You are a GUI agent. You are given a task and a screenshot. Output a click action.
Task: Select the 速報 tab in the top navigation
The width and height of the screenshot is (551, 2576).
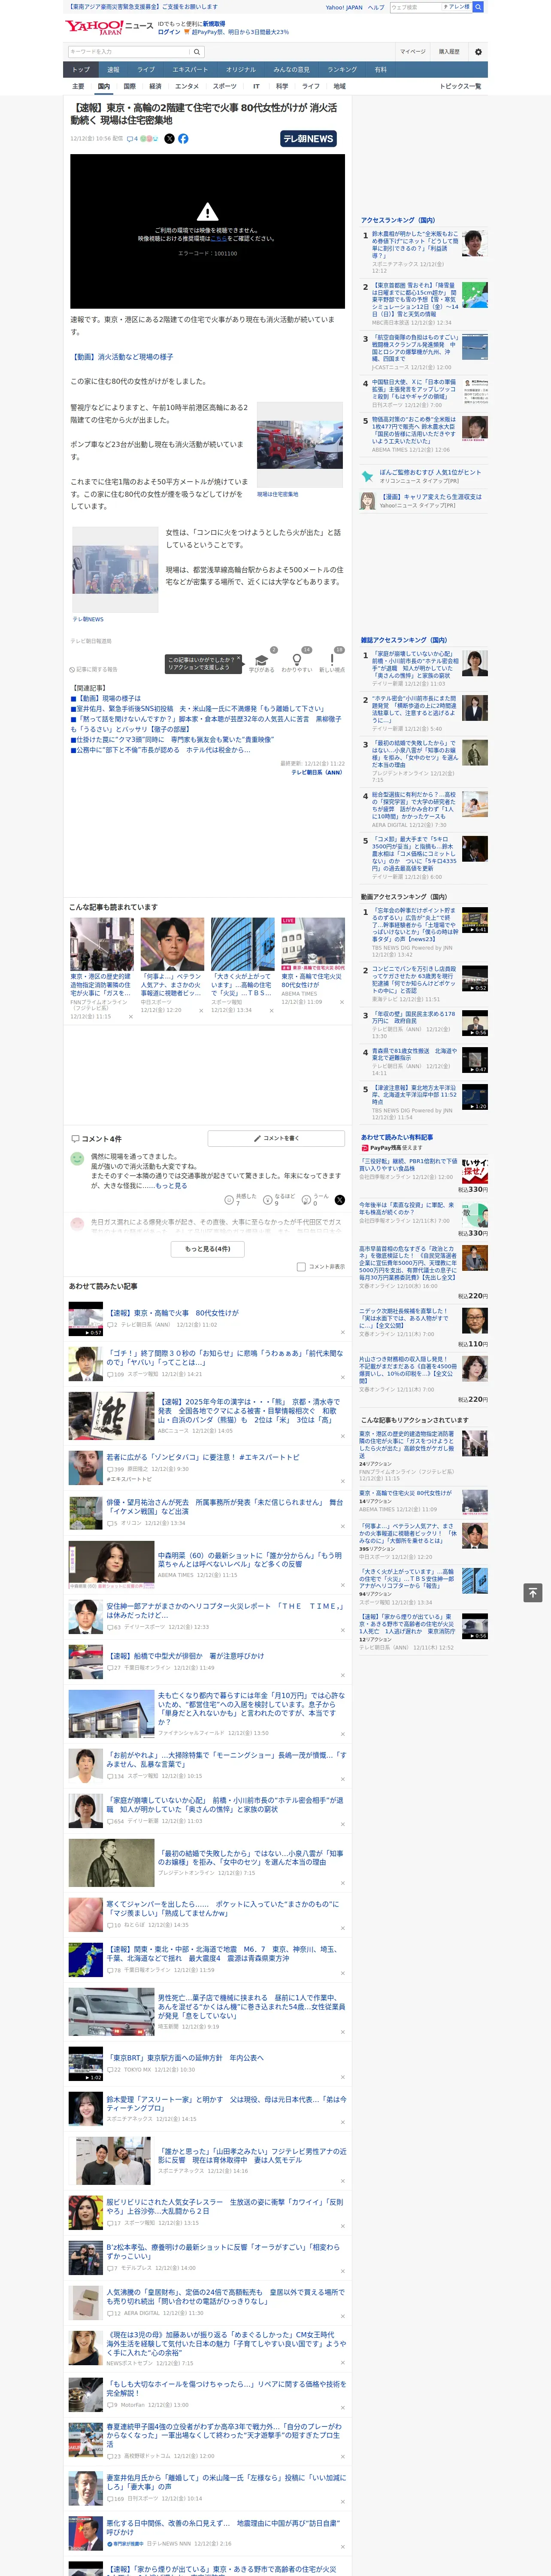(x=113, y=70)
